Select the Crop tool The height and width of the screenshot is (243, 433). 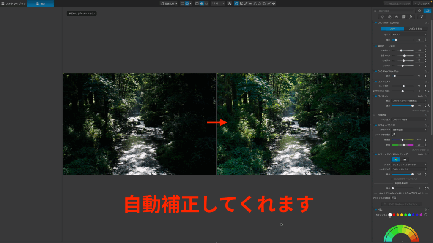pos(241,3)
